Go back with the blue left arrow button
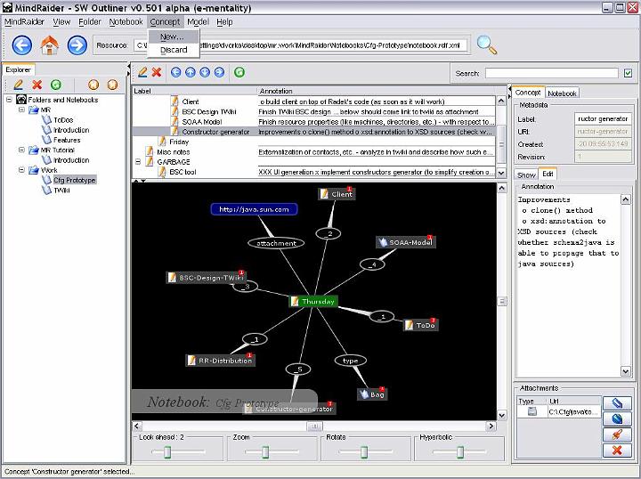Viewport: 641px width, 479px height. click(x=22, y=45)
